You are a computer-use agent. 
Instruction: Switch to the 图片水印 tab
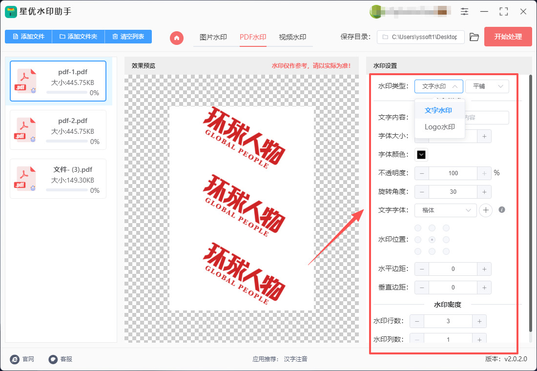pos(213,37)
